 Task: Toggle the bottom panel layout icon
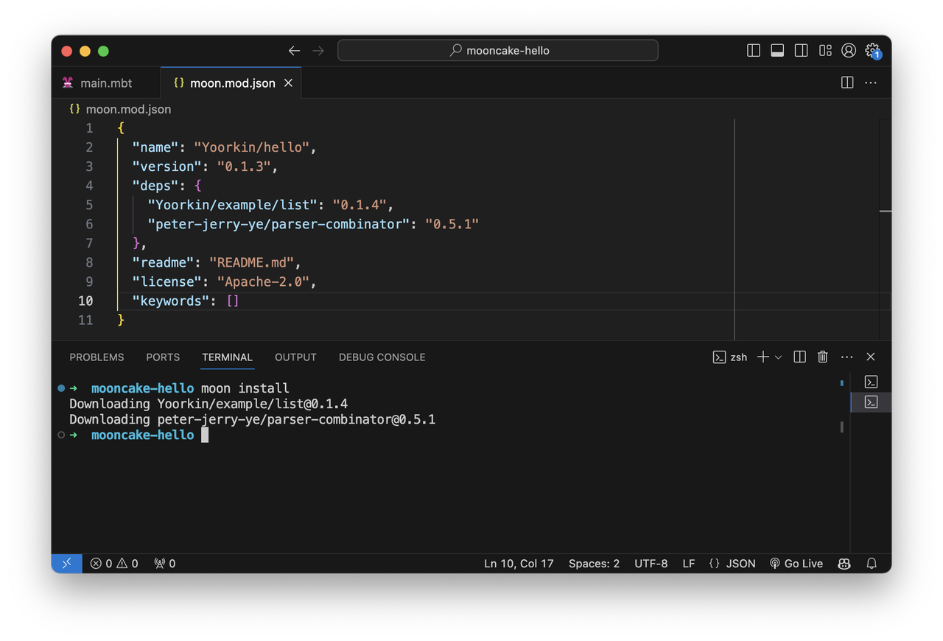coord(777,51)
